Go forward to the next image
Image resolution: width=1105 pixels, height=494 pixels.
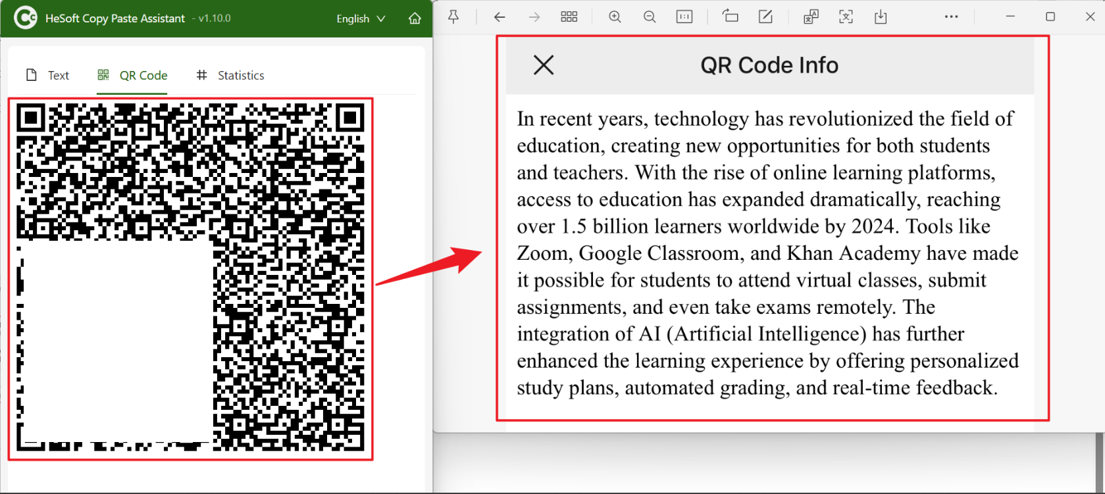[x=534, y=16]
